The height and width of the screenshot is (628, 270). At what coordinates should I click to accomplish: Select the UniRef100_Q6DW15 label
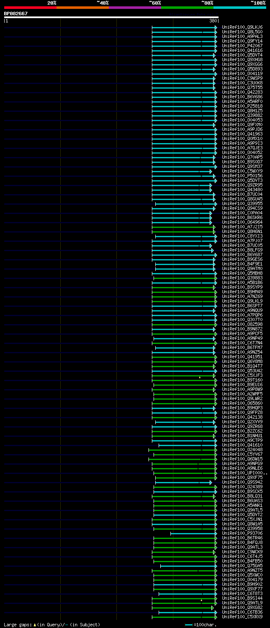coord(242,459)
